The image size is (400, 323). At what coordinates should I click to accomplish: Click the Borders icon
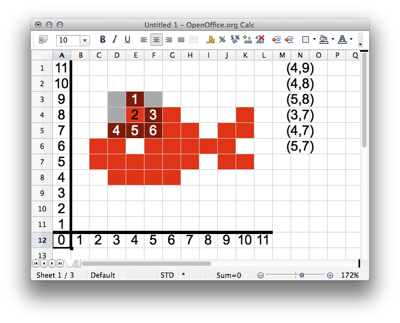[305, 39]
